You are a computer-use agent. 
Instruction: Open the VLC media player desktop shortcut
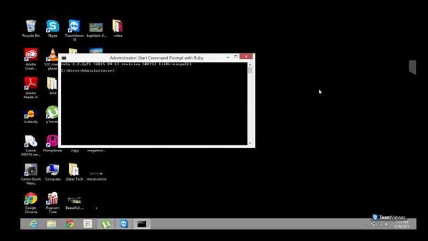[x=52, y=59]
